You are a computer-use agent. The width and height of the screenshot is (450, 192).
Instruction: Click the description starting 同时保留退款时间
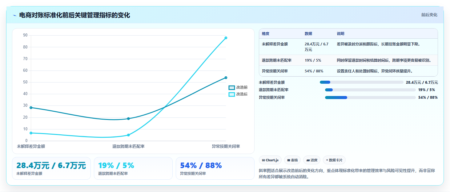coord(384,60)
